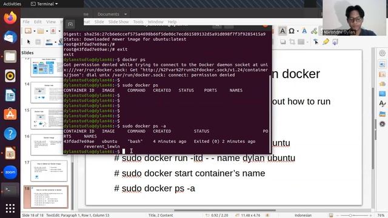
Task: Expand the Documents path dropdown arrow
Action: point(125,15)
